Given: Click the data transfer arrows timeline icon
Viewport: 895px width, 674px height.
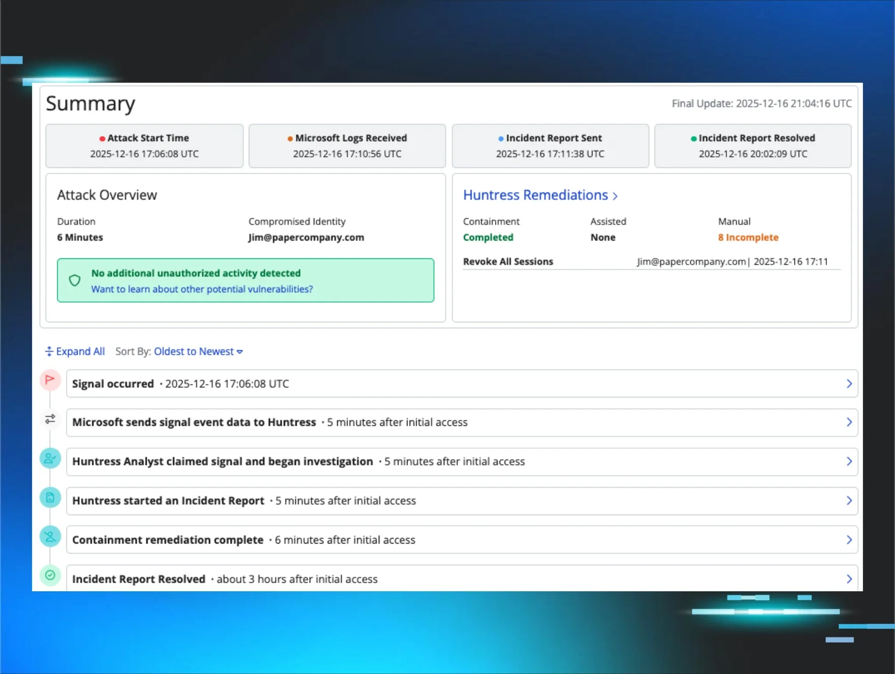Looking at the screenshot, I should [x=50, y=419].
